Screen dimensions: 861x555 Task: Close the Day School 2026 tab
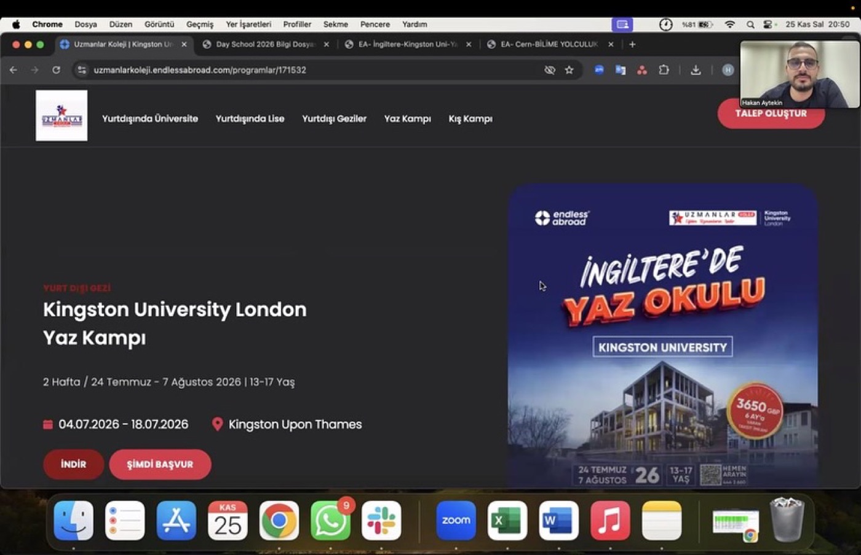[x=327, y=44]
